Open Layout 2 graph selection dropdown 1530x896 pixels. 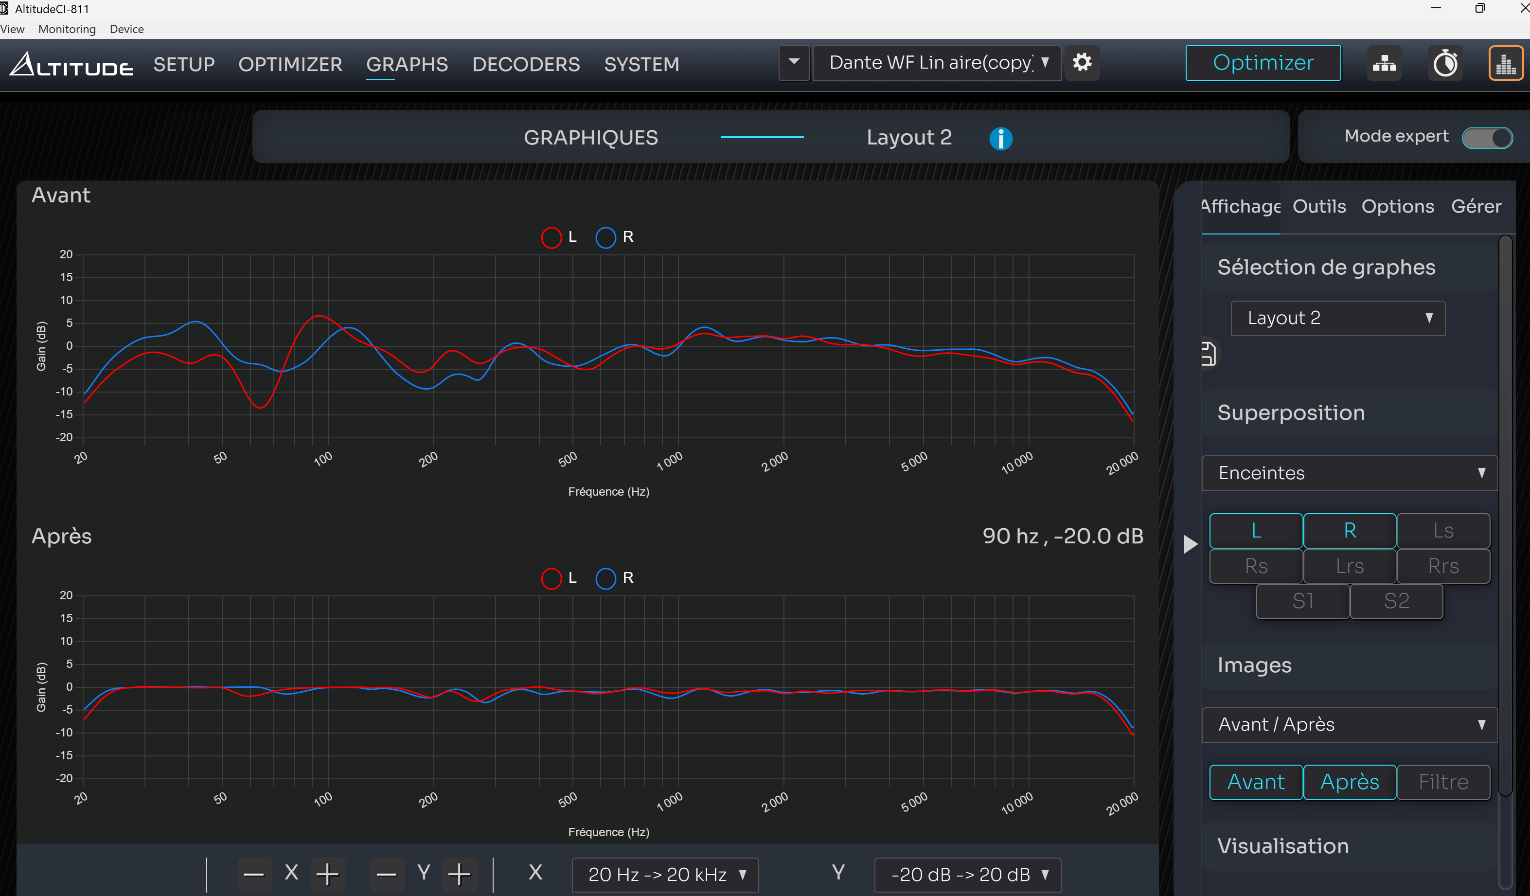[1337, 318]
